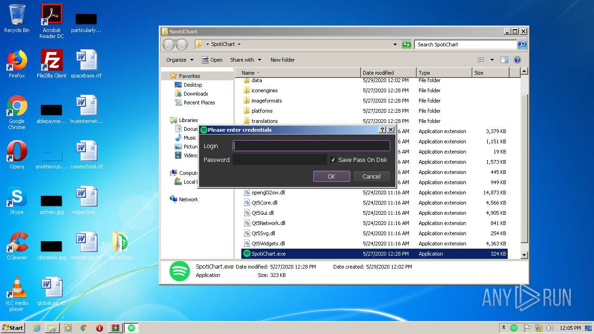Viewport: 594px width, 334px height.
Task: Open Share with dropdown menu
Action: coord(246,60)
